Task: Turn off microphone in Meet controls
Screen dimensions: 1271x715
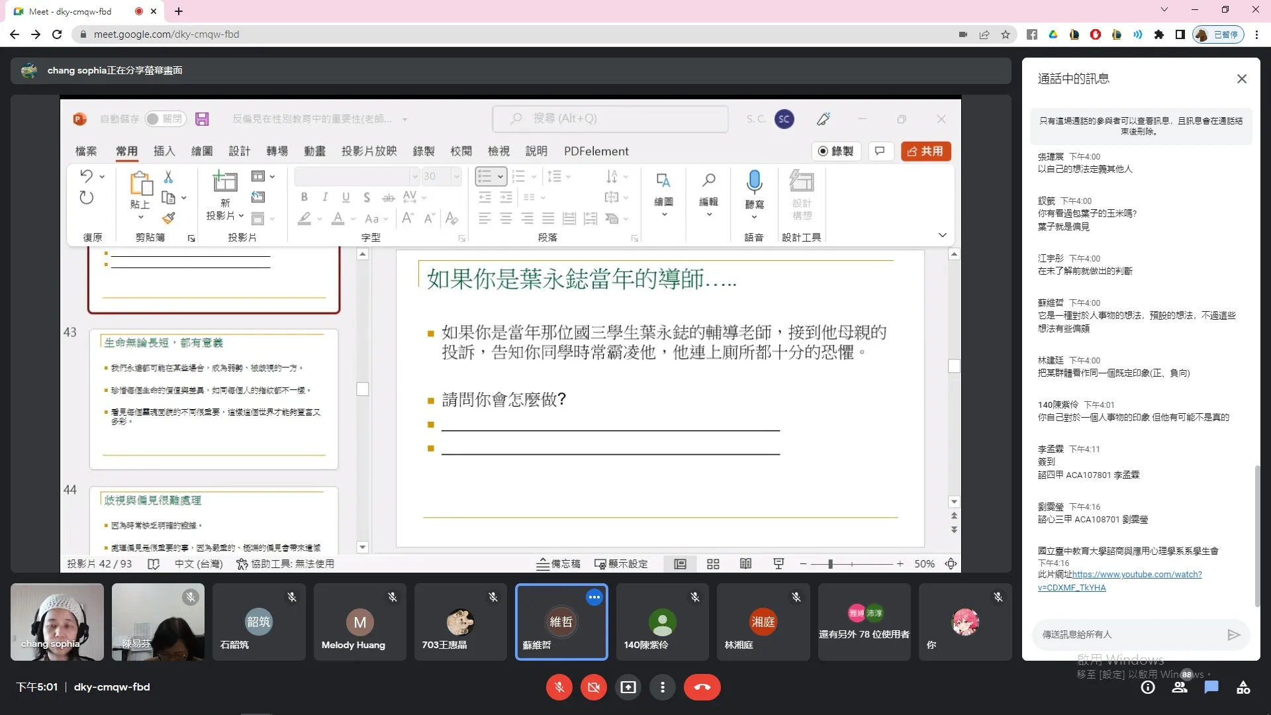Action: click(x=559, y=687)
